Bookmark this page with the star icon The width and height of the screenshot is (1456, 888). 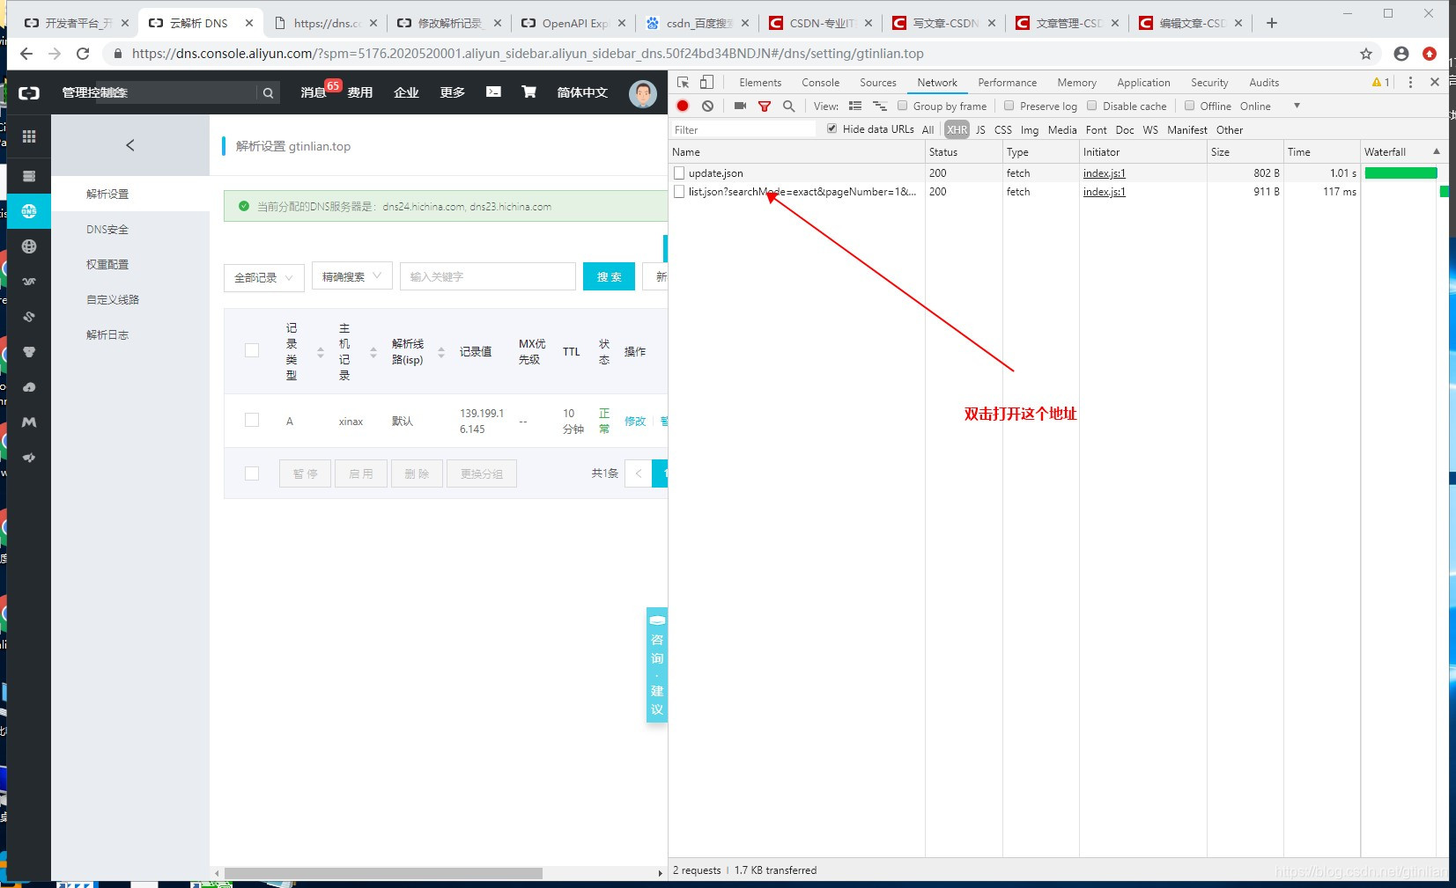(x=1366, y=54)
